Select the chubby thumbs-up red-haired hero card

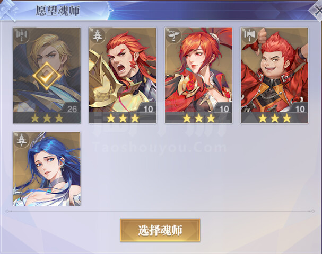coord(275,76)
